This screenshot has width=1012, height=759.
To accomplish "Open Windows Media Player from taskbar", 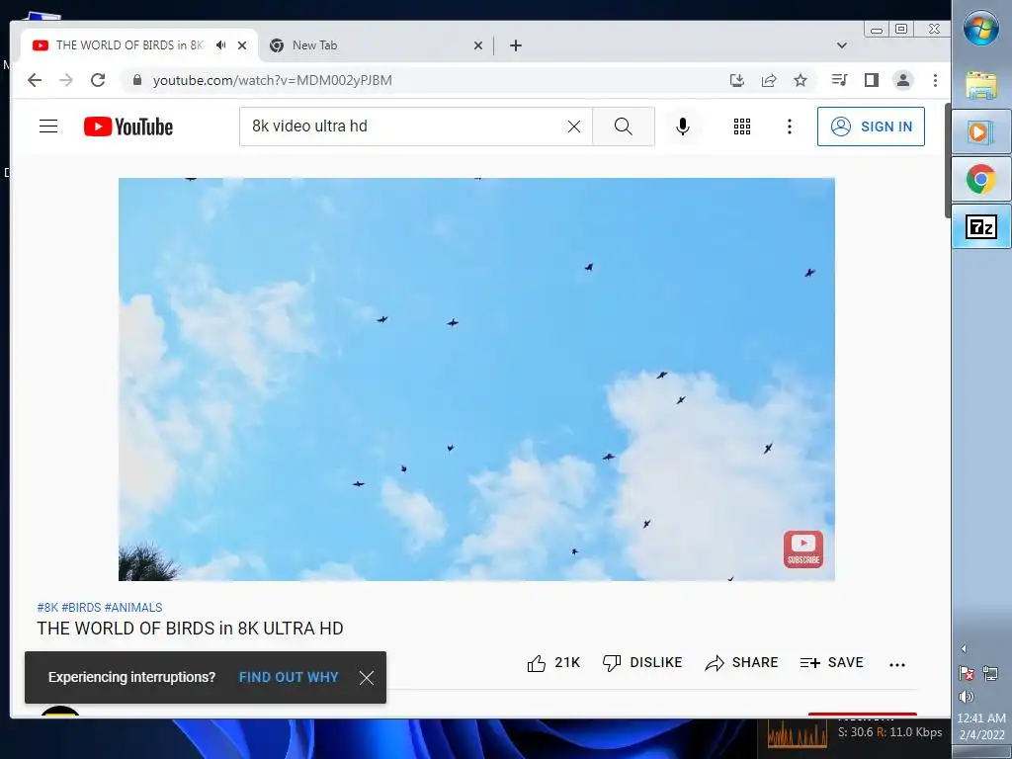I will (x=981, y=131).
